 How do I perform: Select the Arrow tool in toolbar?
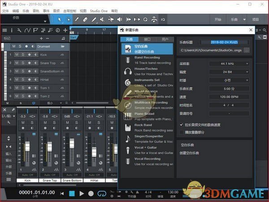coord(59,19)
